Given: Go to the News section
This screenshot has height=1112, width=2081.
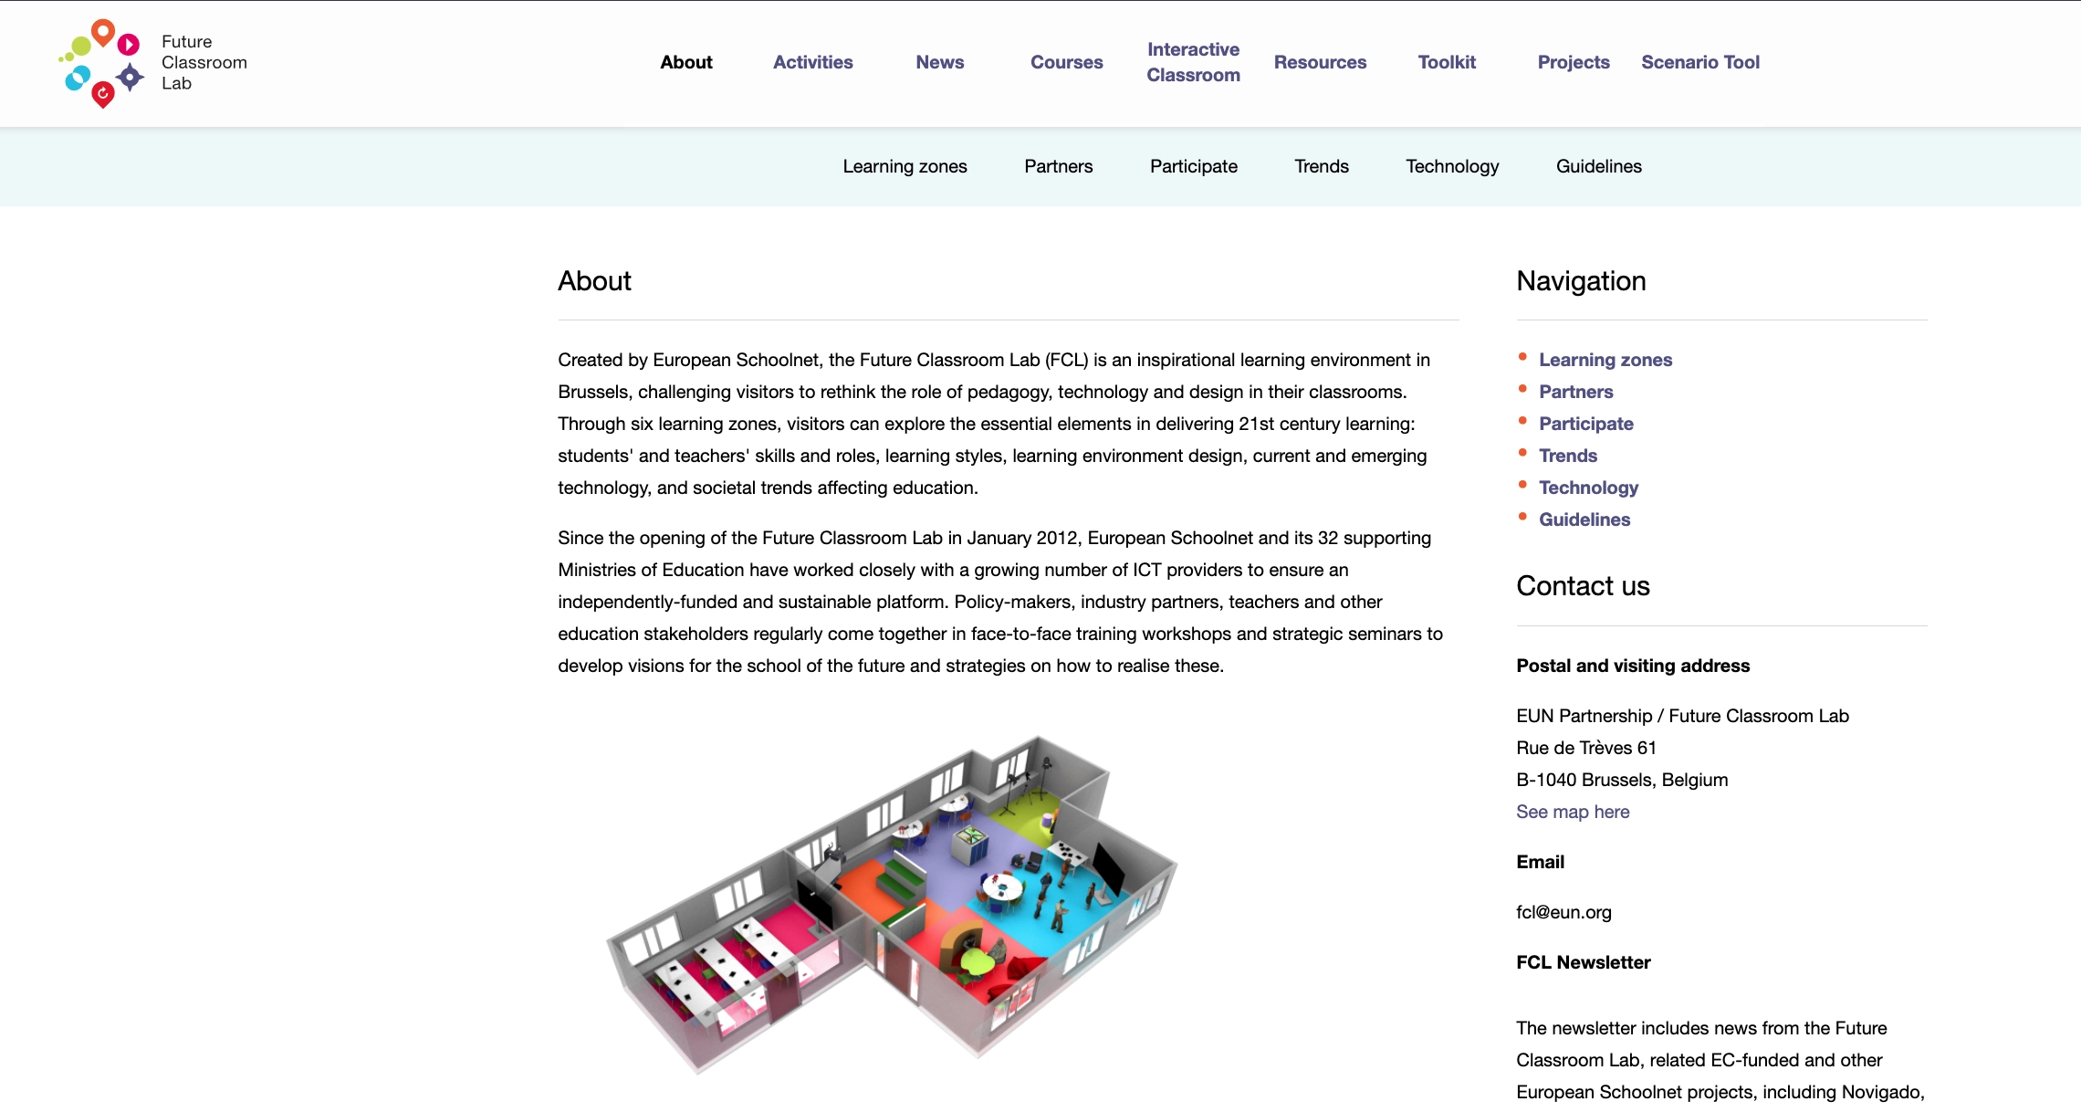Looking at the screenshot, I should coord(939,62).
